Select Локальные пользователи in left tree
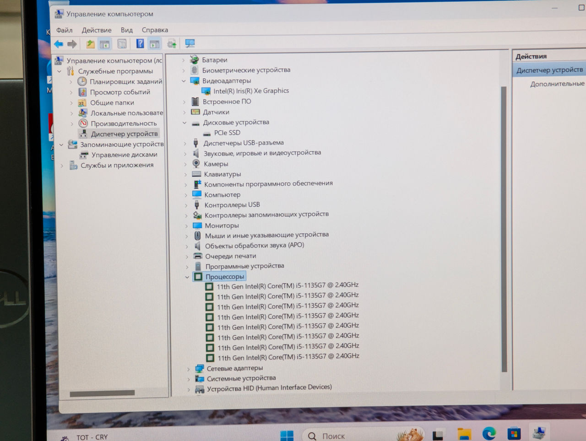 coord(127,113)
